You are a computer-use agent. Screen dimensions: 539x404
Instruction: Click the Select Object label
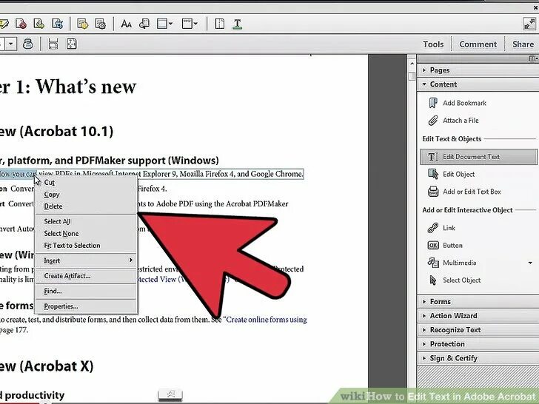462,280
